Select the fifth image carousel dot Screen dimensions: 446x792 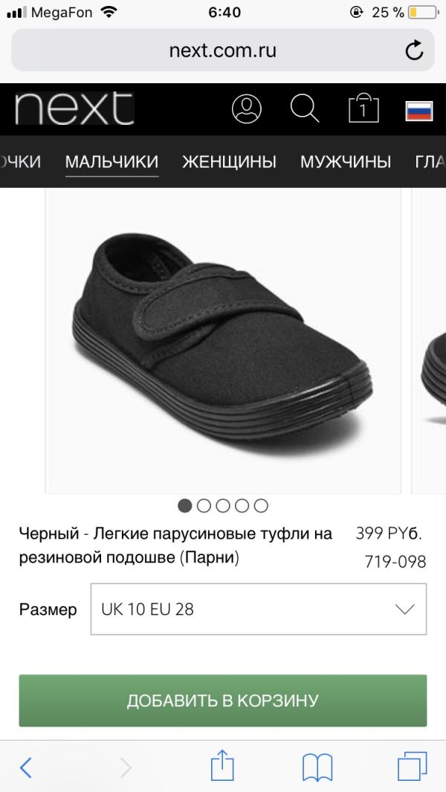tap(261, 506)
